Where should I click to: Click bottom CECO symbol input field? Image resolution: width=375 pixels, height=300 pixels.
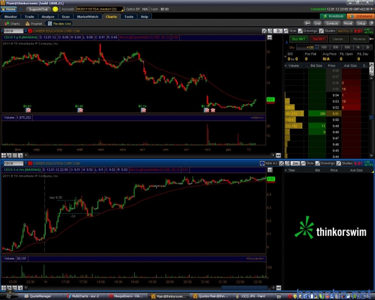tap(13, 163)
